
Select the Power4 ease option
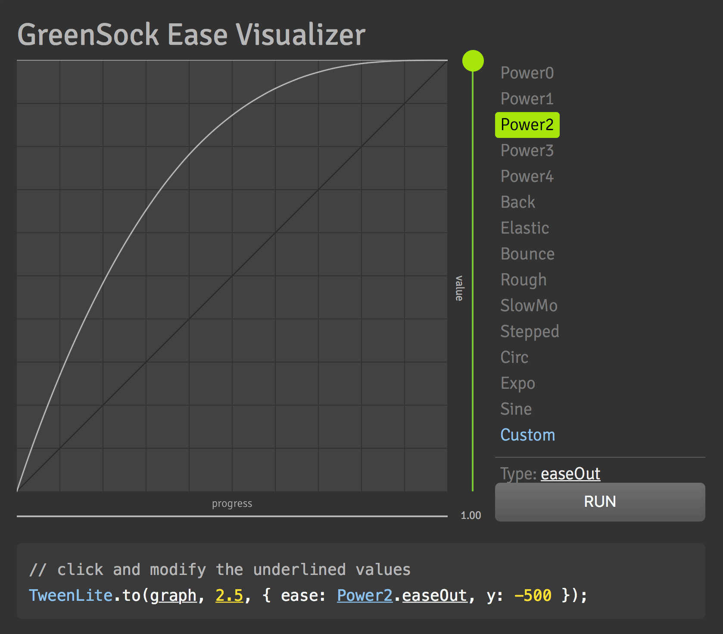tap(527, 176)
